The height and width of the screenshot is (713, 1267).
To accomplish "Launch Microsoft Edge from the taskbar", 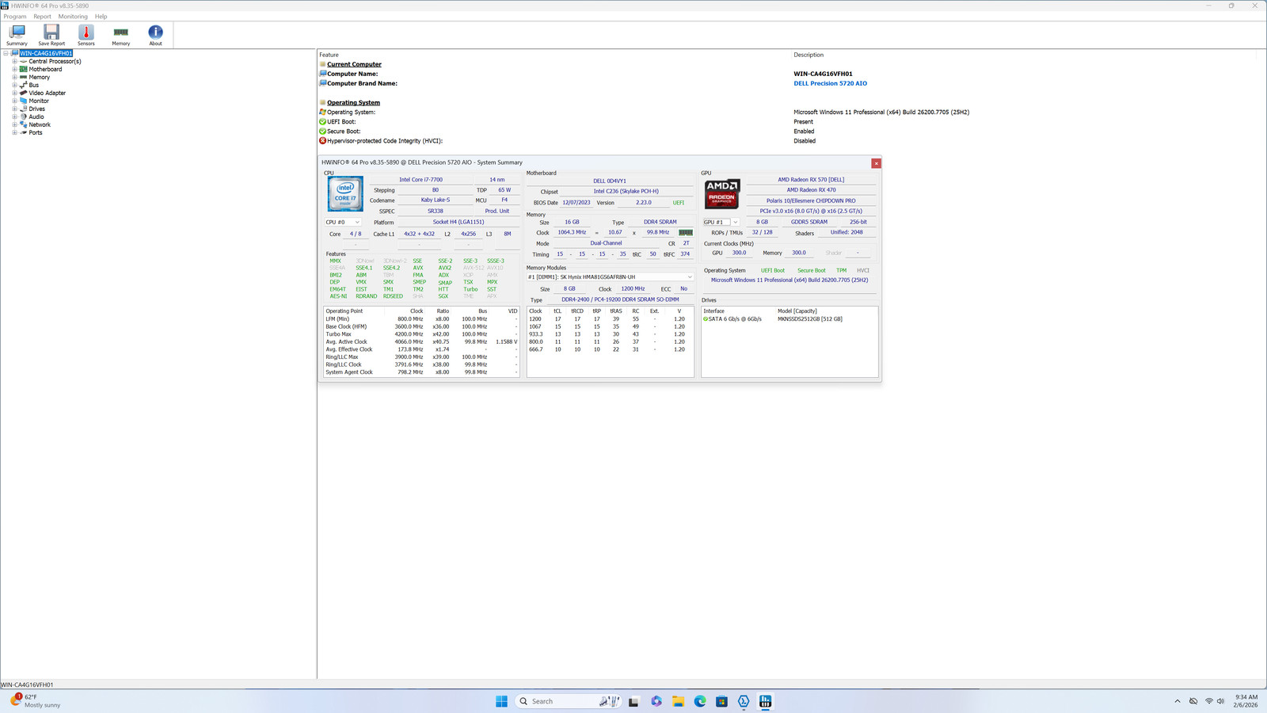I will 700,701.
